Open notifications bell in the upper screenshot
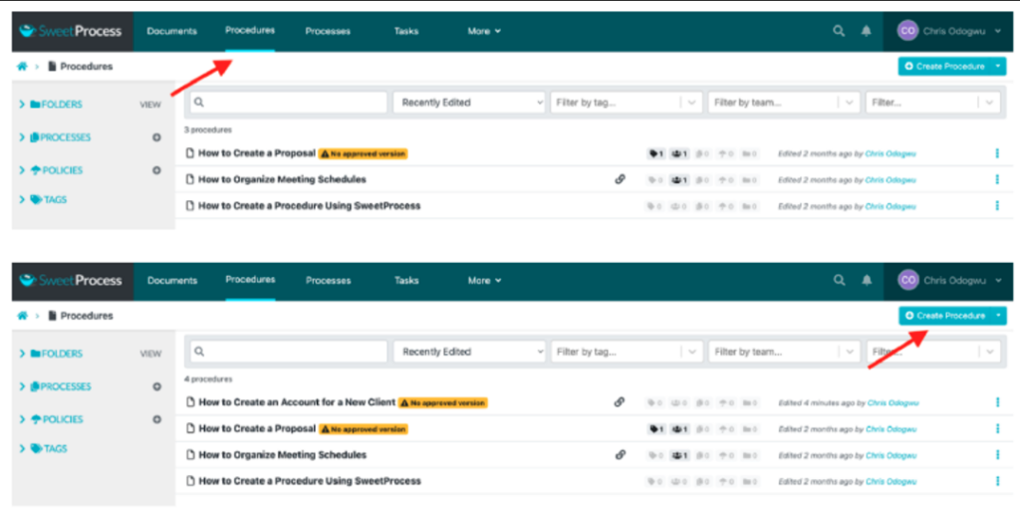1020x515 pixels. click(x=866, y=31)
